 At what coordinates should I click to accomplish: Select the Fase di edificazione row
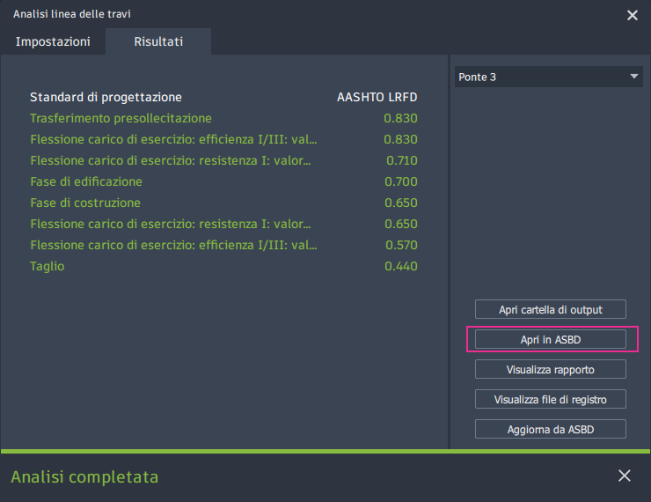point(86,181)
